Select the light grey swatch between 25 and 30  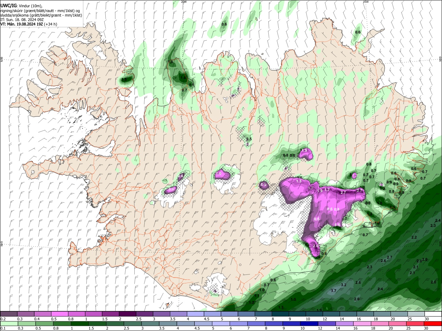click(416, 314)
